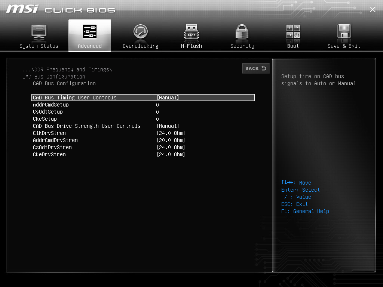Click the DDR Frequency and Timings breadcrumb

(x=67, y=70)
